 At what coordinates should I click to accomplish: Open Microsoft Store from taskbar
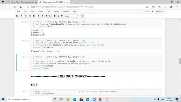coord(81,99)
